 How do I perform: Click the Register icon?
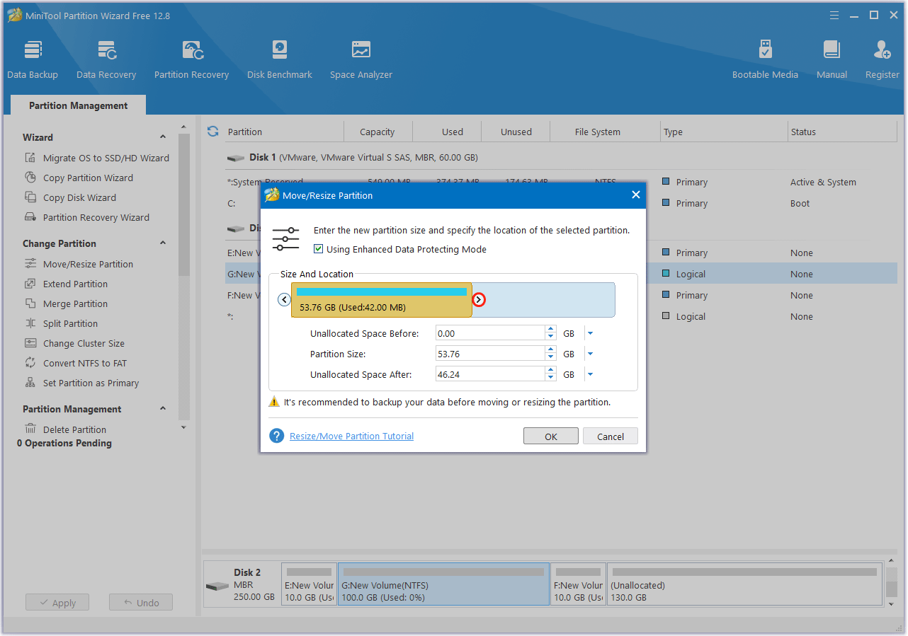tap(883, 59)
